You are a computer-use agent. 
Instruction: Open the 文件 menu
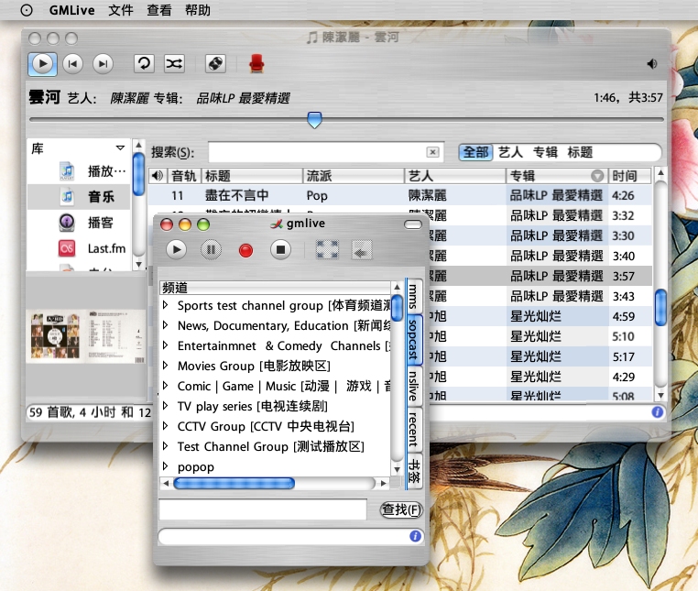click(x=121, y=10)
